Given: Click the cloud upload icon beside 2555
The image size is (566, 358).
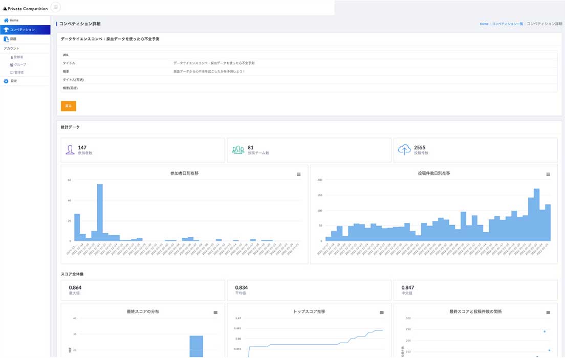Looking at the screenshot, I should point(404,149).
